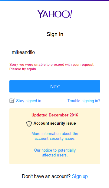Click the purple Yahoo! logo
This screenshot has width=109, height=188.
55,14
